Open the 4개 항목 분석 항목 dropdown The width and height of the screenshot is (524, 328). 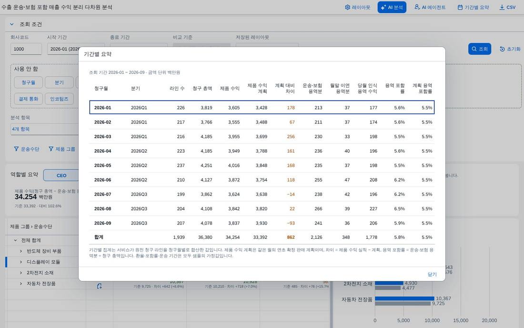click(44, 129)
